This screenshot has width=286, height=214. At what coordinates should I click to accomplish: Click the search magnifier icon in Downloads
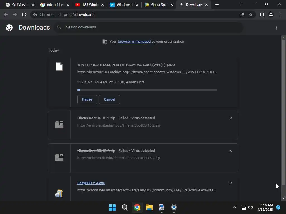pyautogui.click(x=59, y=28)
